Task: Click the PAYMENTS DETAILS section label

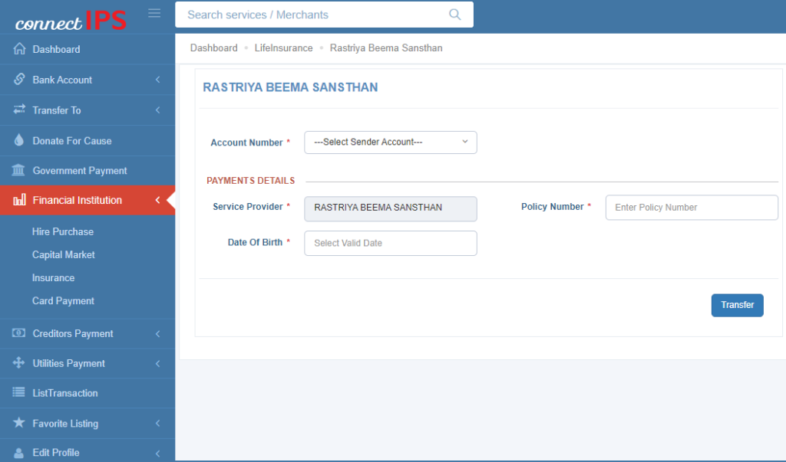Action: (x=251, y=181)
